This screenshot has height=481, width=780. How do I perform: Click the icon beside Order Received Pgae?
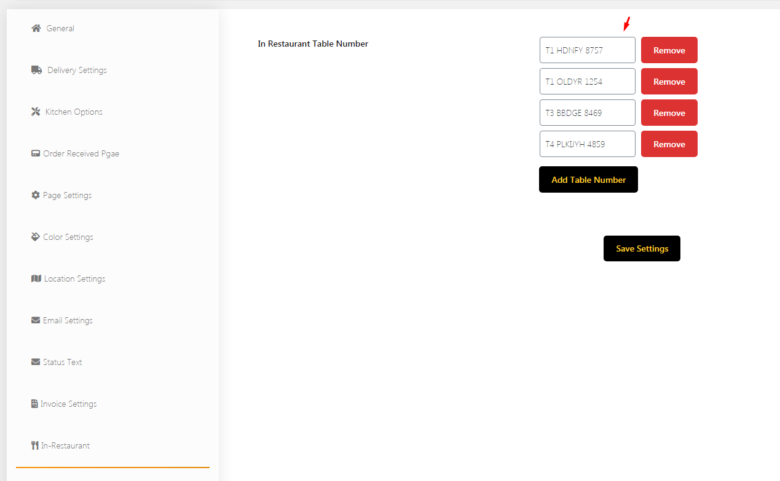point(36,153)
